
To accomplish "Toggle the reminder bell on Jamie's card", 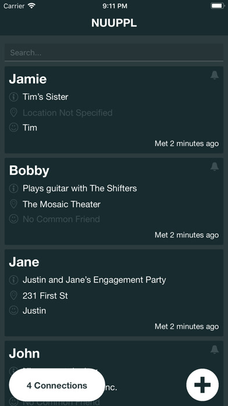I will pos(214,75).
